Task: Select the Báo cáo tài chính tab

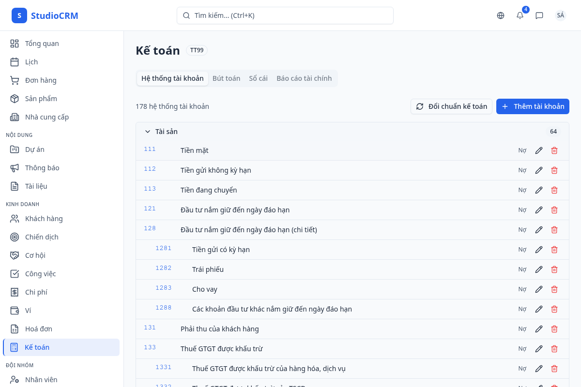Action: (x=304, y=78)
